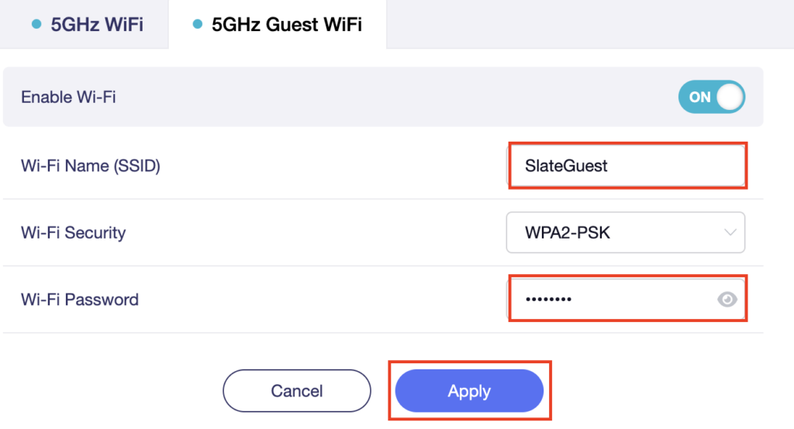Screen dimensions: 794x429
Task: Switch to the 5GHz WiFi tab
Action: coord(96,24)
